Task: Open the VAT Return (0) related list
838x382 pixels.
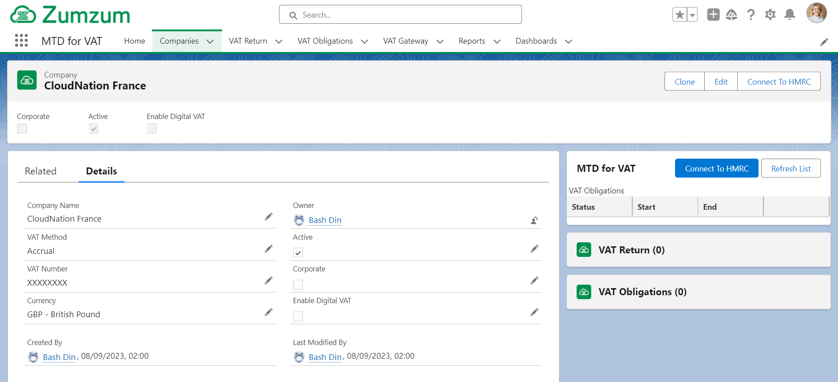Action: click(631, 250)
